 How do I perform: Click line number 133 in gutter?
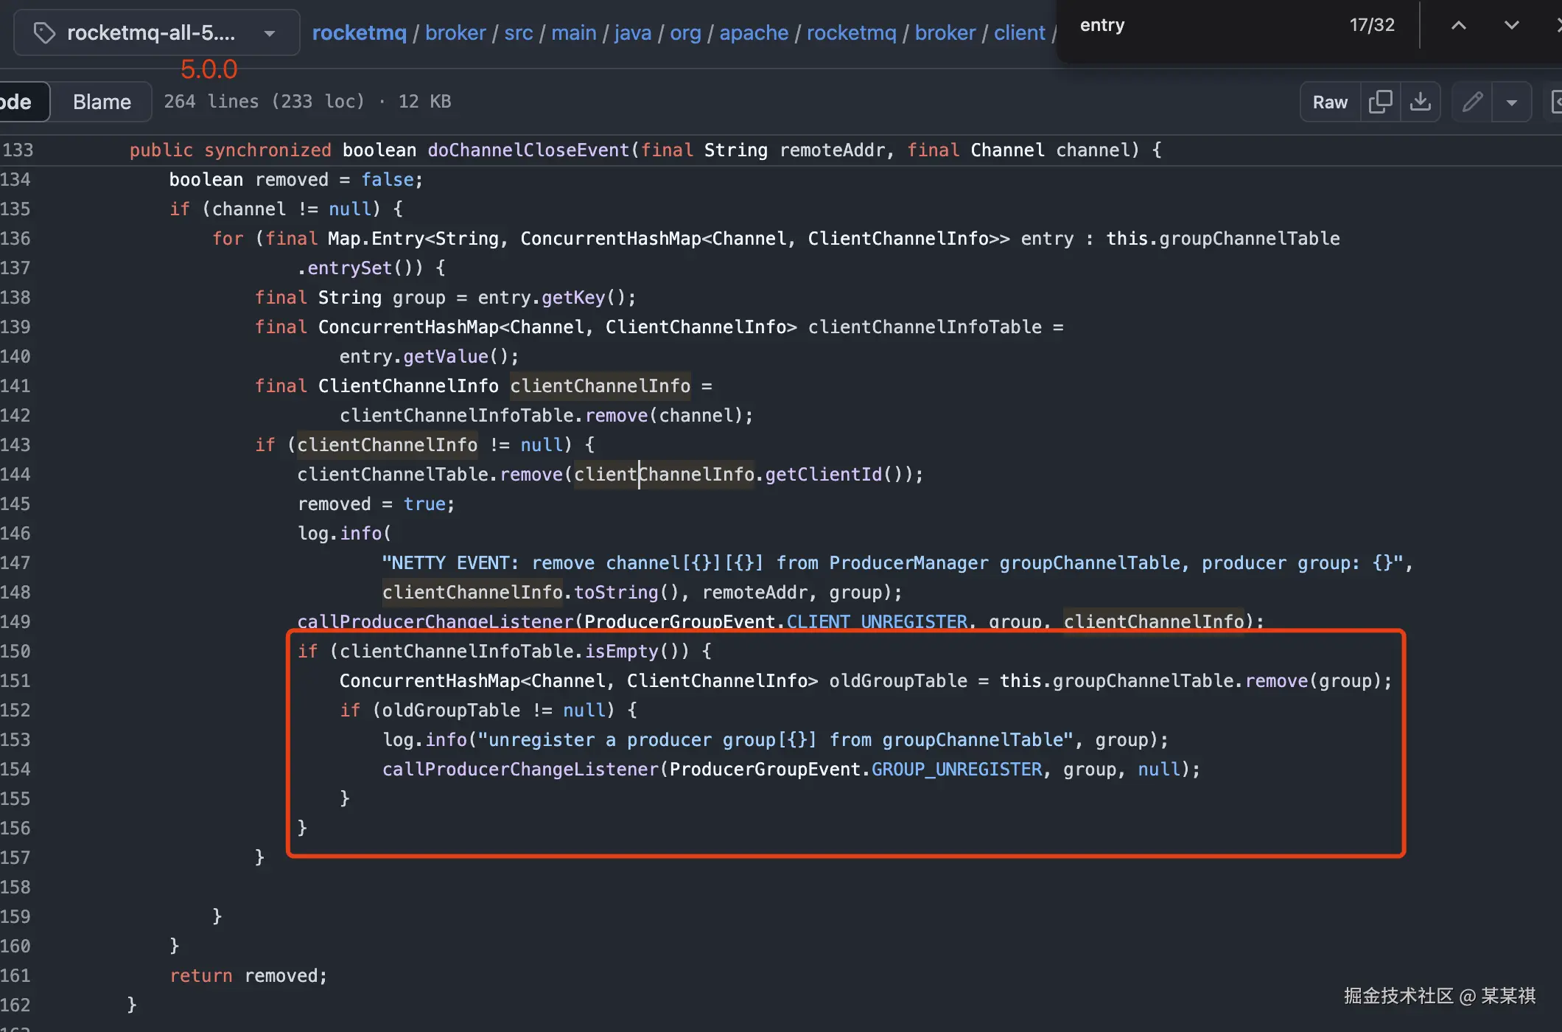18,150
